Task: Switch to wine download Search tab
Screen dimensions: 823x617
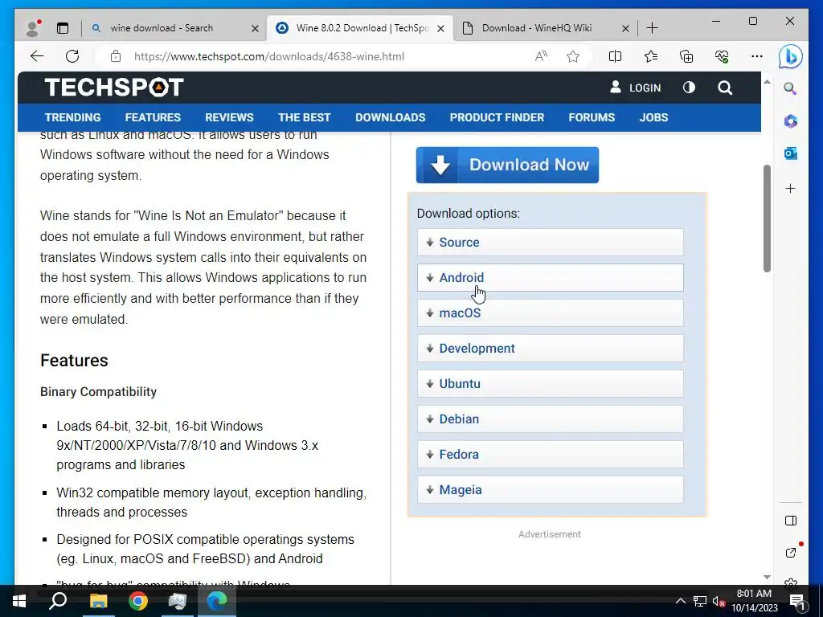Action: point(162,28)
